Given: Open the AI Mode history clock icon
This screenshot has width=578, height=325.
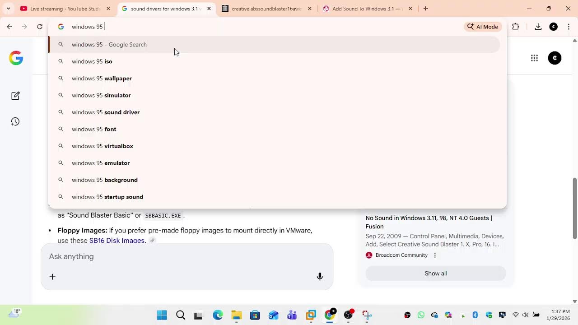Looking at the screenshot, I should pos(15,122).
